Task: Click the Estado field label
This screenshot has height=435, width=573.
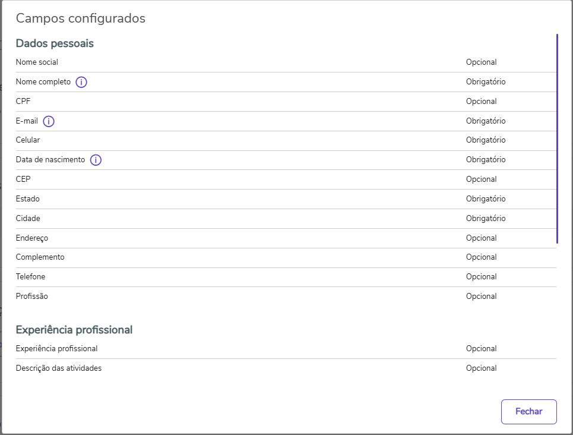Action: pos(28,199)
